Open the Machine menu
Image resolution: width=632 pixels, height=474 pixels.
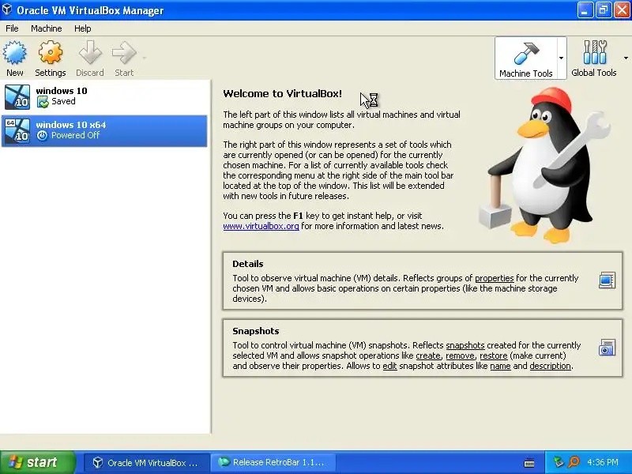click(47, 28)
